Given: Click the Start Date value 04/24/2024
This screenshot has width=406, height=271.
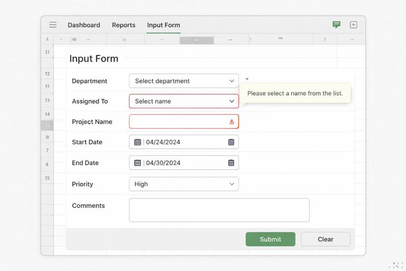Looking at the screenshot, I should [163, 142].
